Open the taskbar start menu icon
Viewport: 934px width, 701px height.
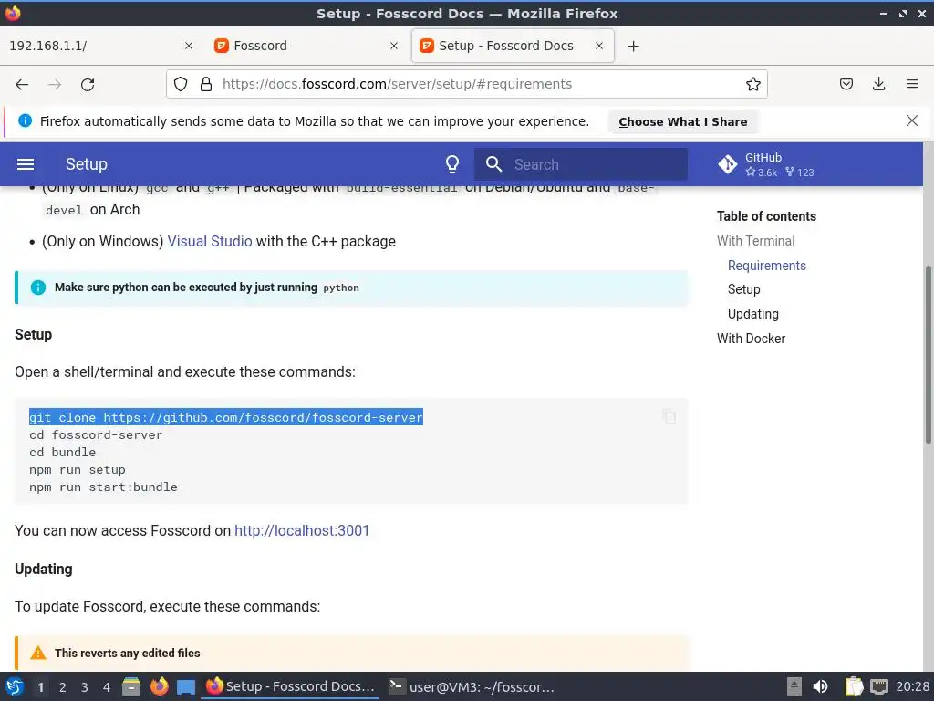(14, 686)
